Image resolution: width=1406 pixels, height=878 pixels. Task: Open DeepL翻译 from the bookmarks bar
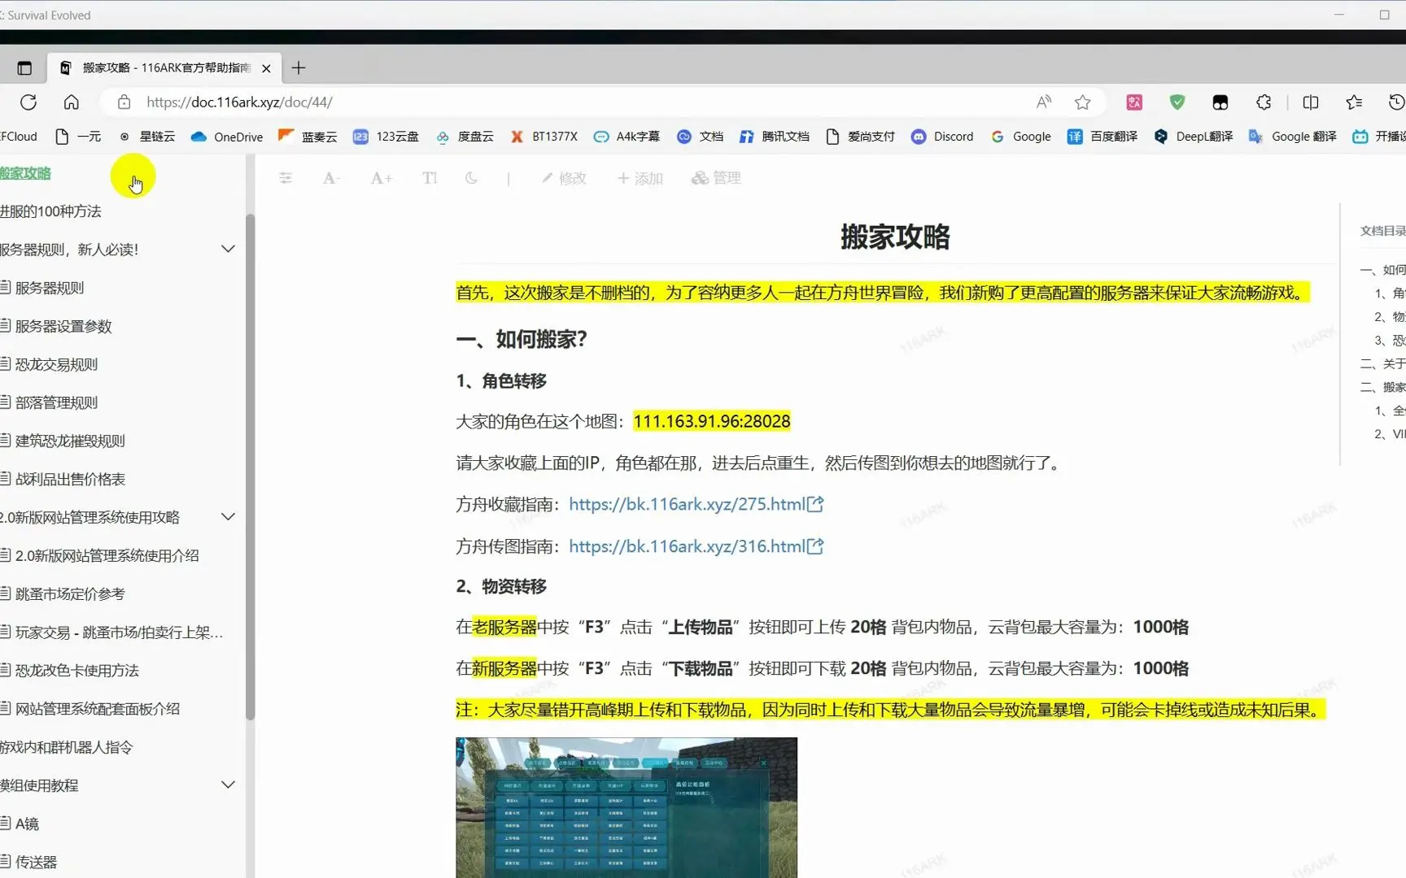1193,137
